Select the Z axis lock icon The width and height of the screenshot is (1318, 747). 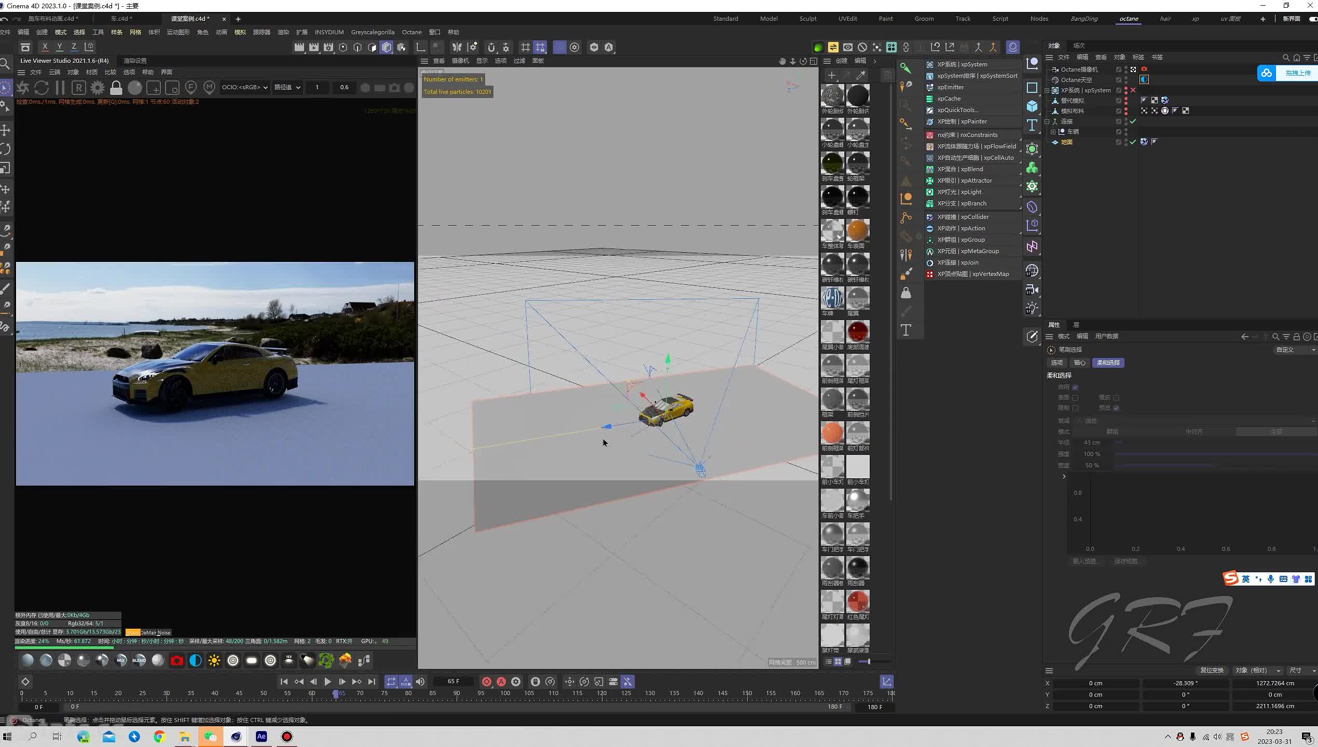tap(74, 47)
